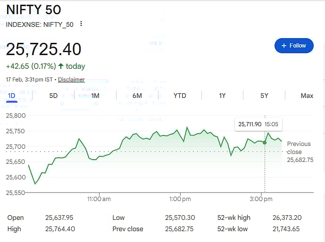Click the plus icon in Follow button
The image size is (325, 242).
(x=283, y=46)
